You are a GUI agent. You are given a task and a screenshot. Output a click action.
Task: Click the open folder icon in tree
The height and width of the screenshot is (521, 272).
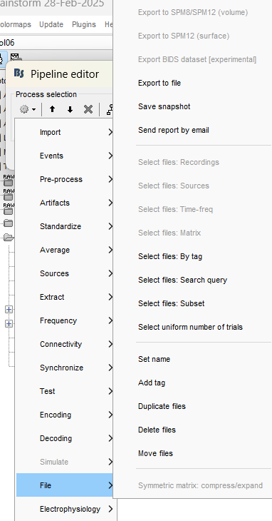(x=9, y=237)
